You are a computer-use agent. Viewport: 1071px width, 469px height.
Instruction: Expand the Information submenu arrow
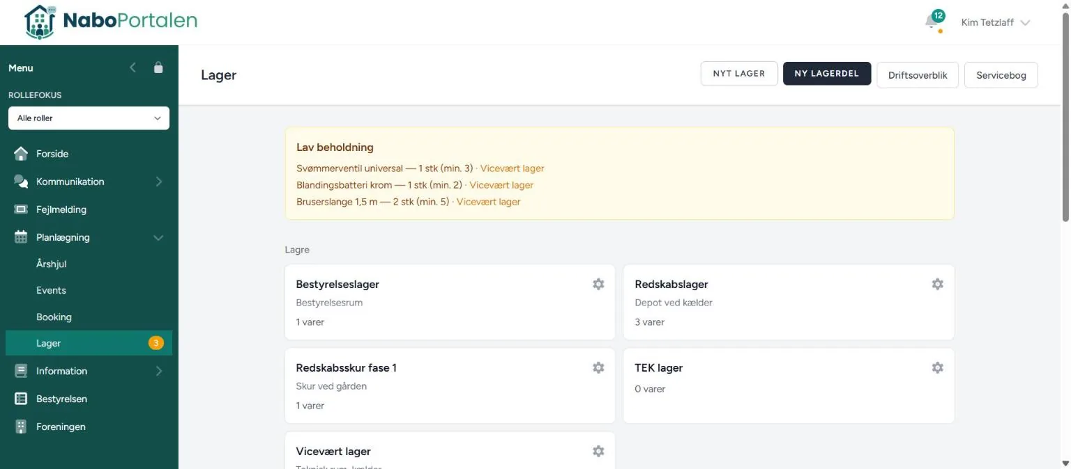coord(158,371)
